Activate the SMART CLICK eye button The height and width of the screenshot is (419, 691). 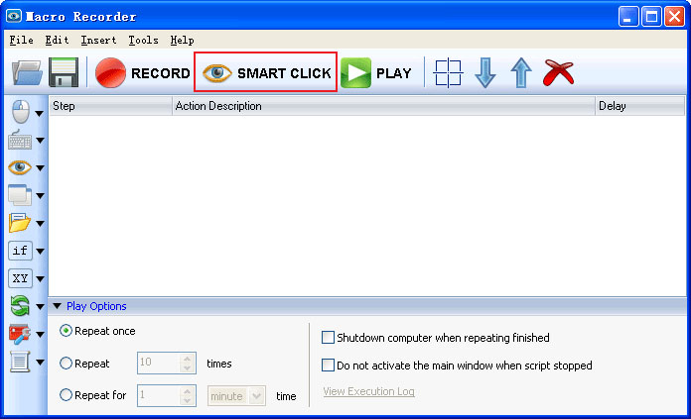coord(266,72)
